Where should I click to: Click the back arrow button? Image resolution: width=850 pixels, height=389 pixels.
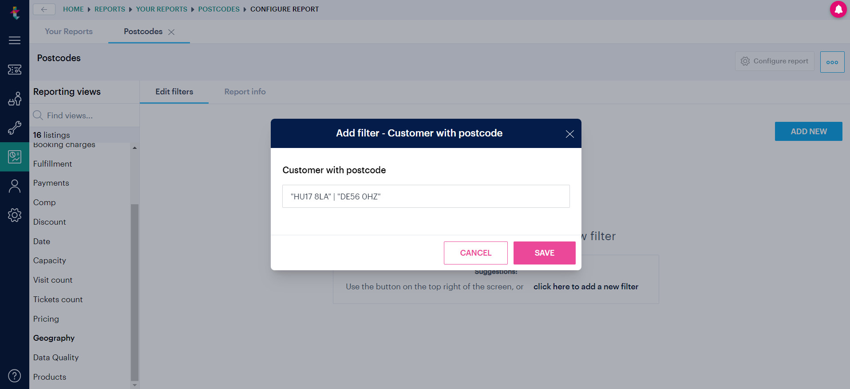tap(44, 9)
